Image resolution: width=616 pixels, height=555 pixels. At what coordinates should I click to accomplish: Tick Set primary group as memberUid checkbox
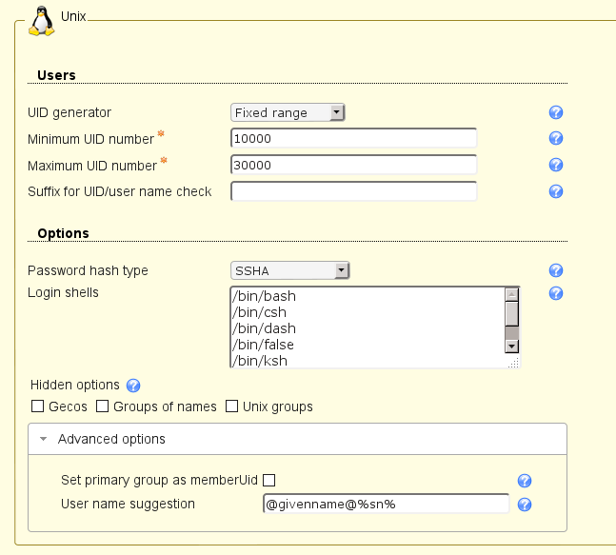pyautogui.click(x=269, y=480)
